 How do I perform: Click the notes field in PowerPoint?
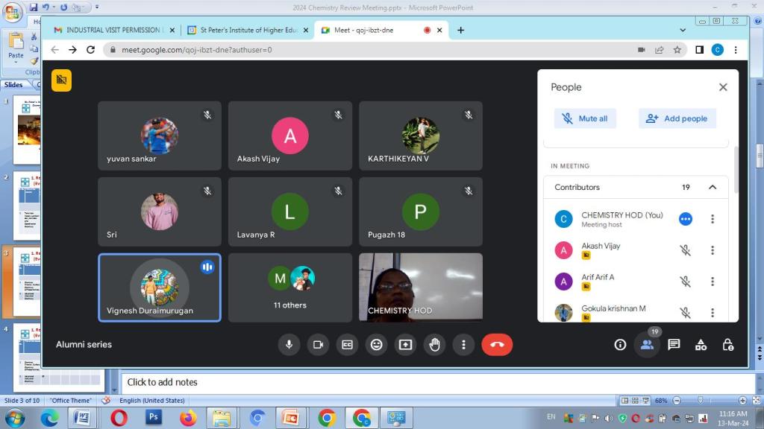point(433,382)
